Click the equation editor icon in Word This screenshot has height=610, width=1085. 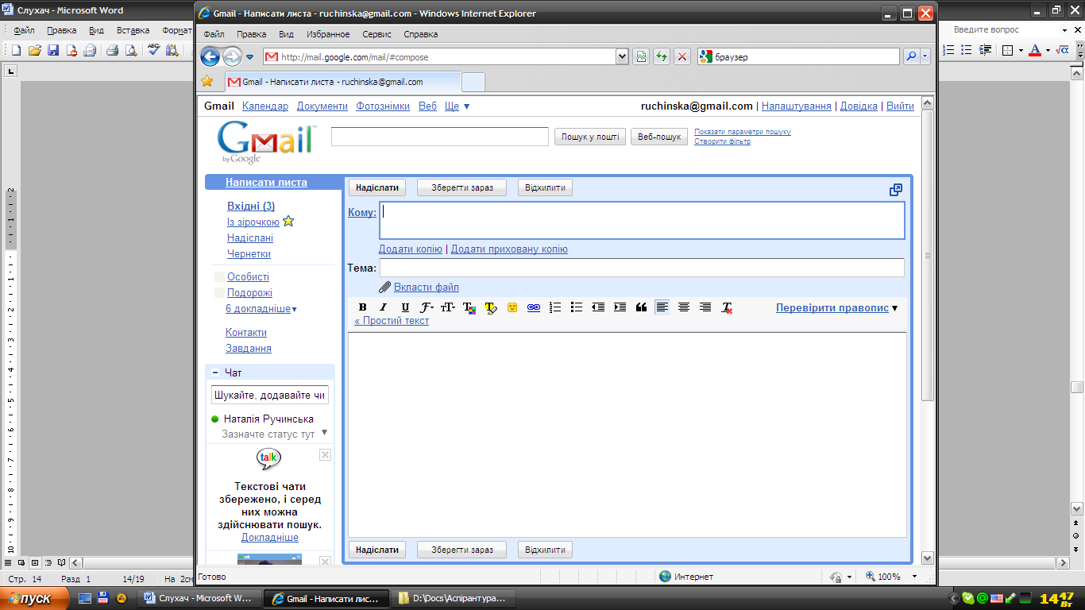1063,50
